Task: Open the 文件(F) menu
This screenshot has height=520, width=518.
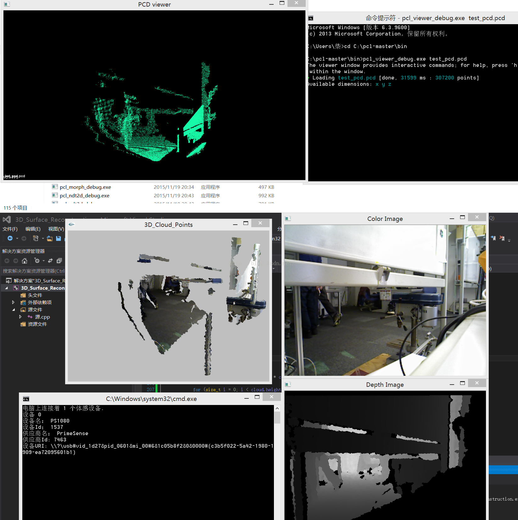Action: pos(10,229)
